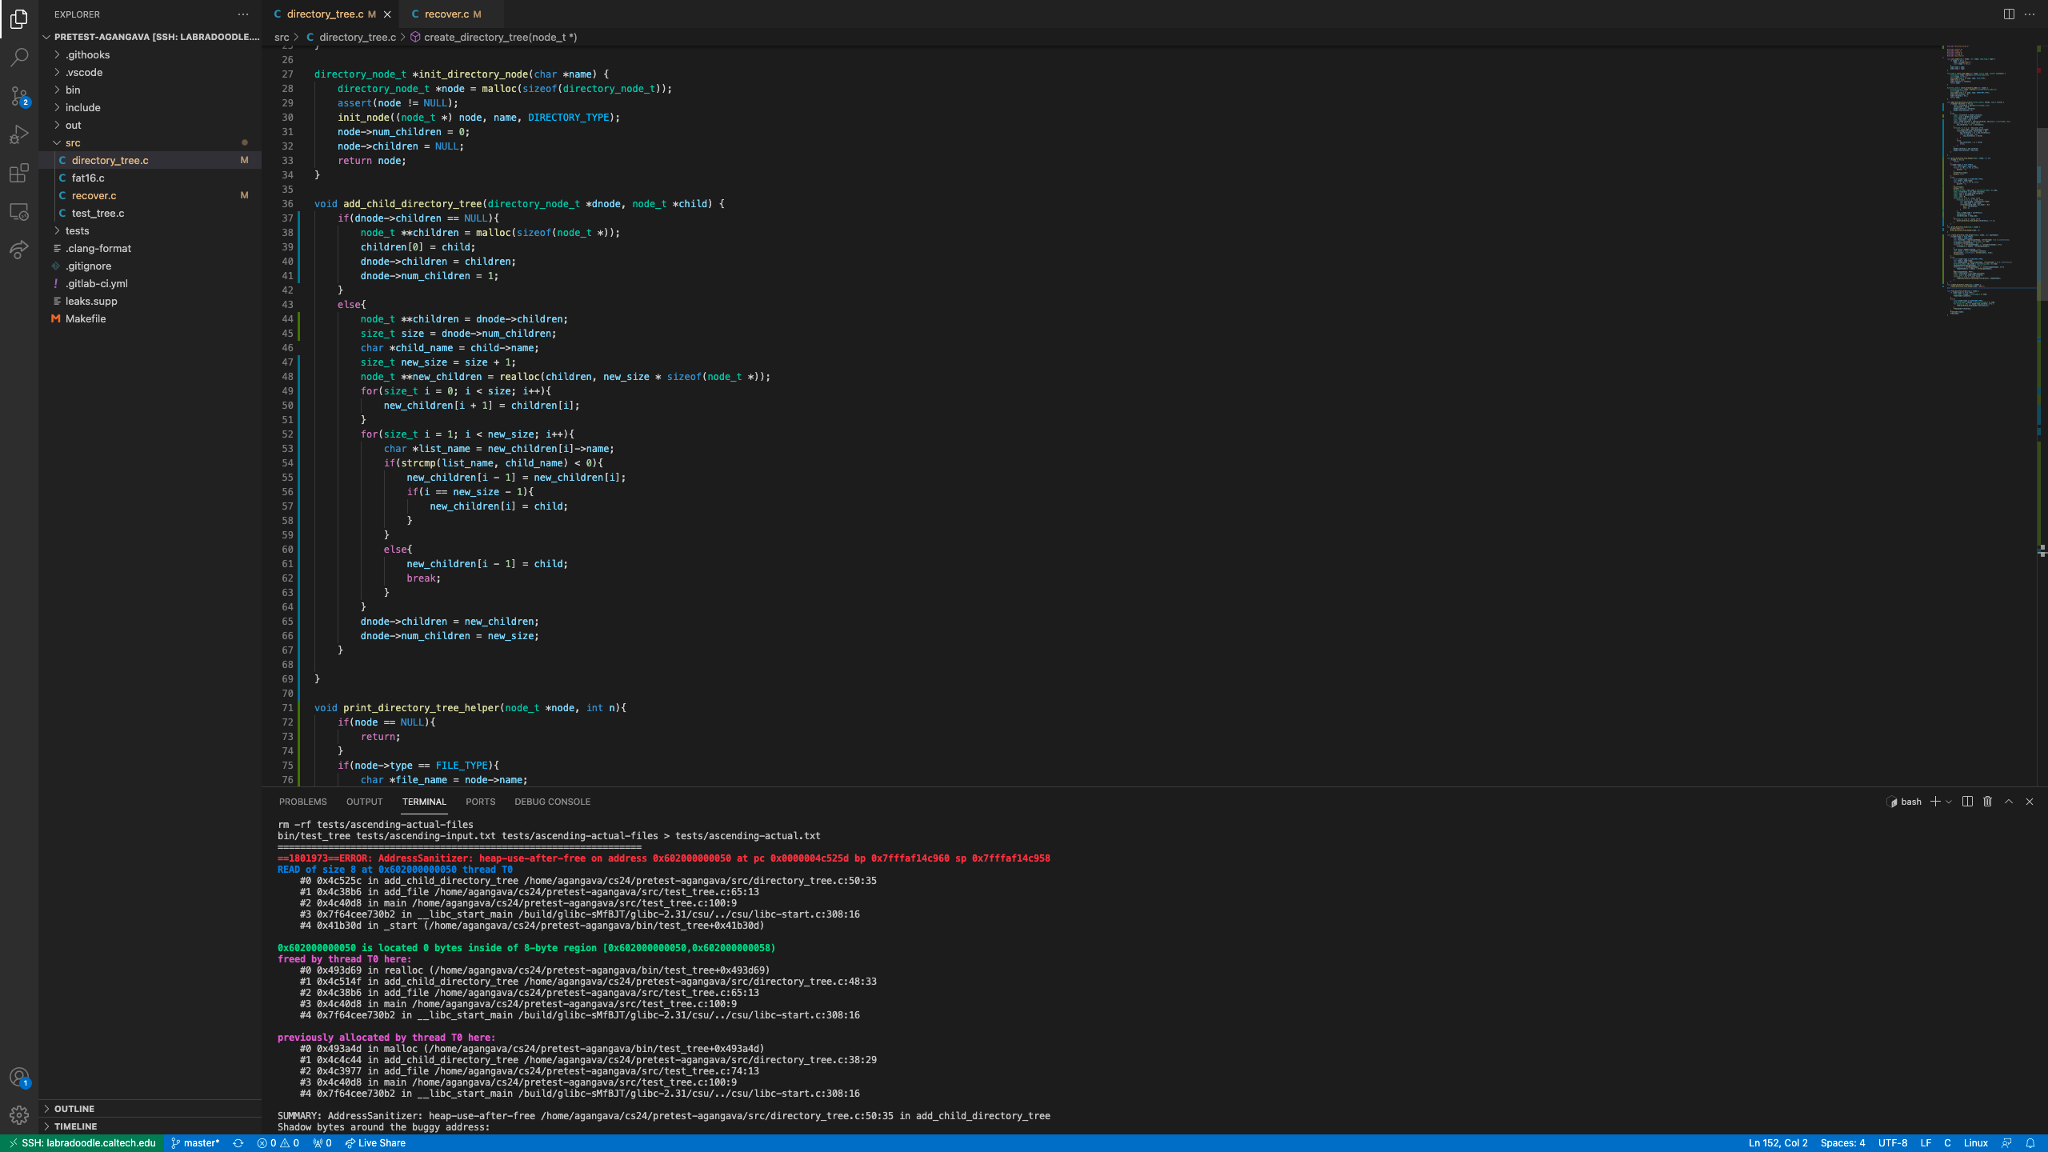Open Run and Debug view
The image size is (2048, 1152).
19,134
